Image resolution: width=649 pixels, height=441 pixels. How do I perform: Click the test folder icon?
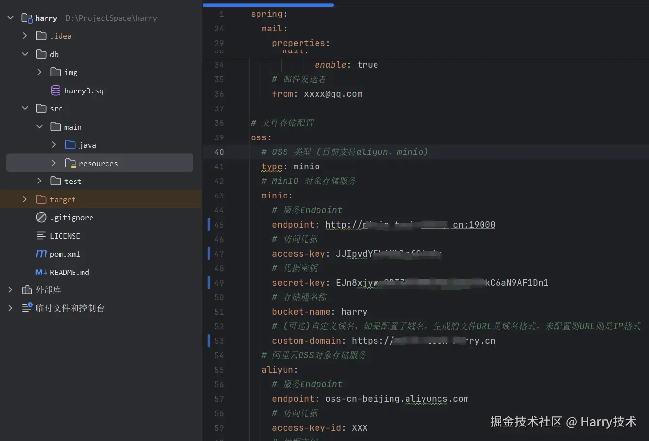pos(56,181)
